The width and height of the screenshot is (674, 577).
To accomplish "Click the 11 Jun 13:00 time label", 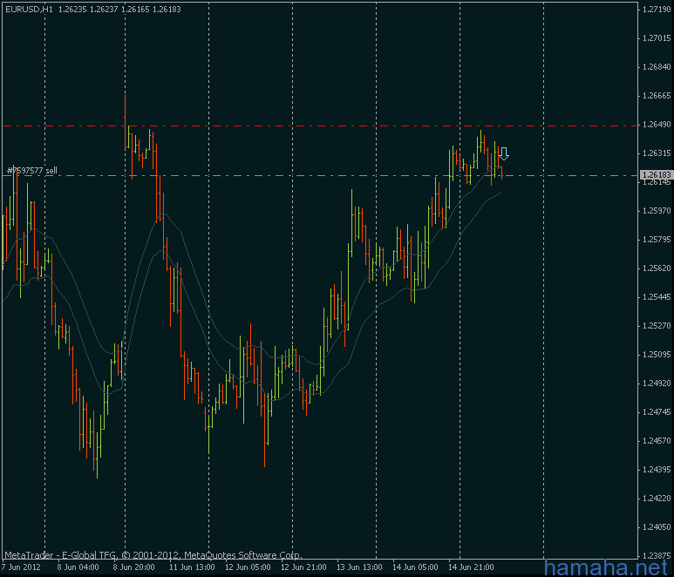I will coord(192,567).
